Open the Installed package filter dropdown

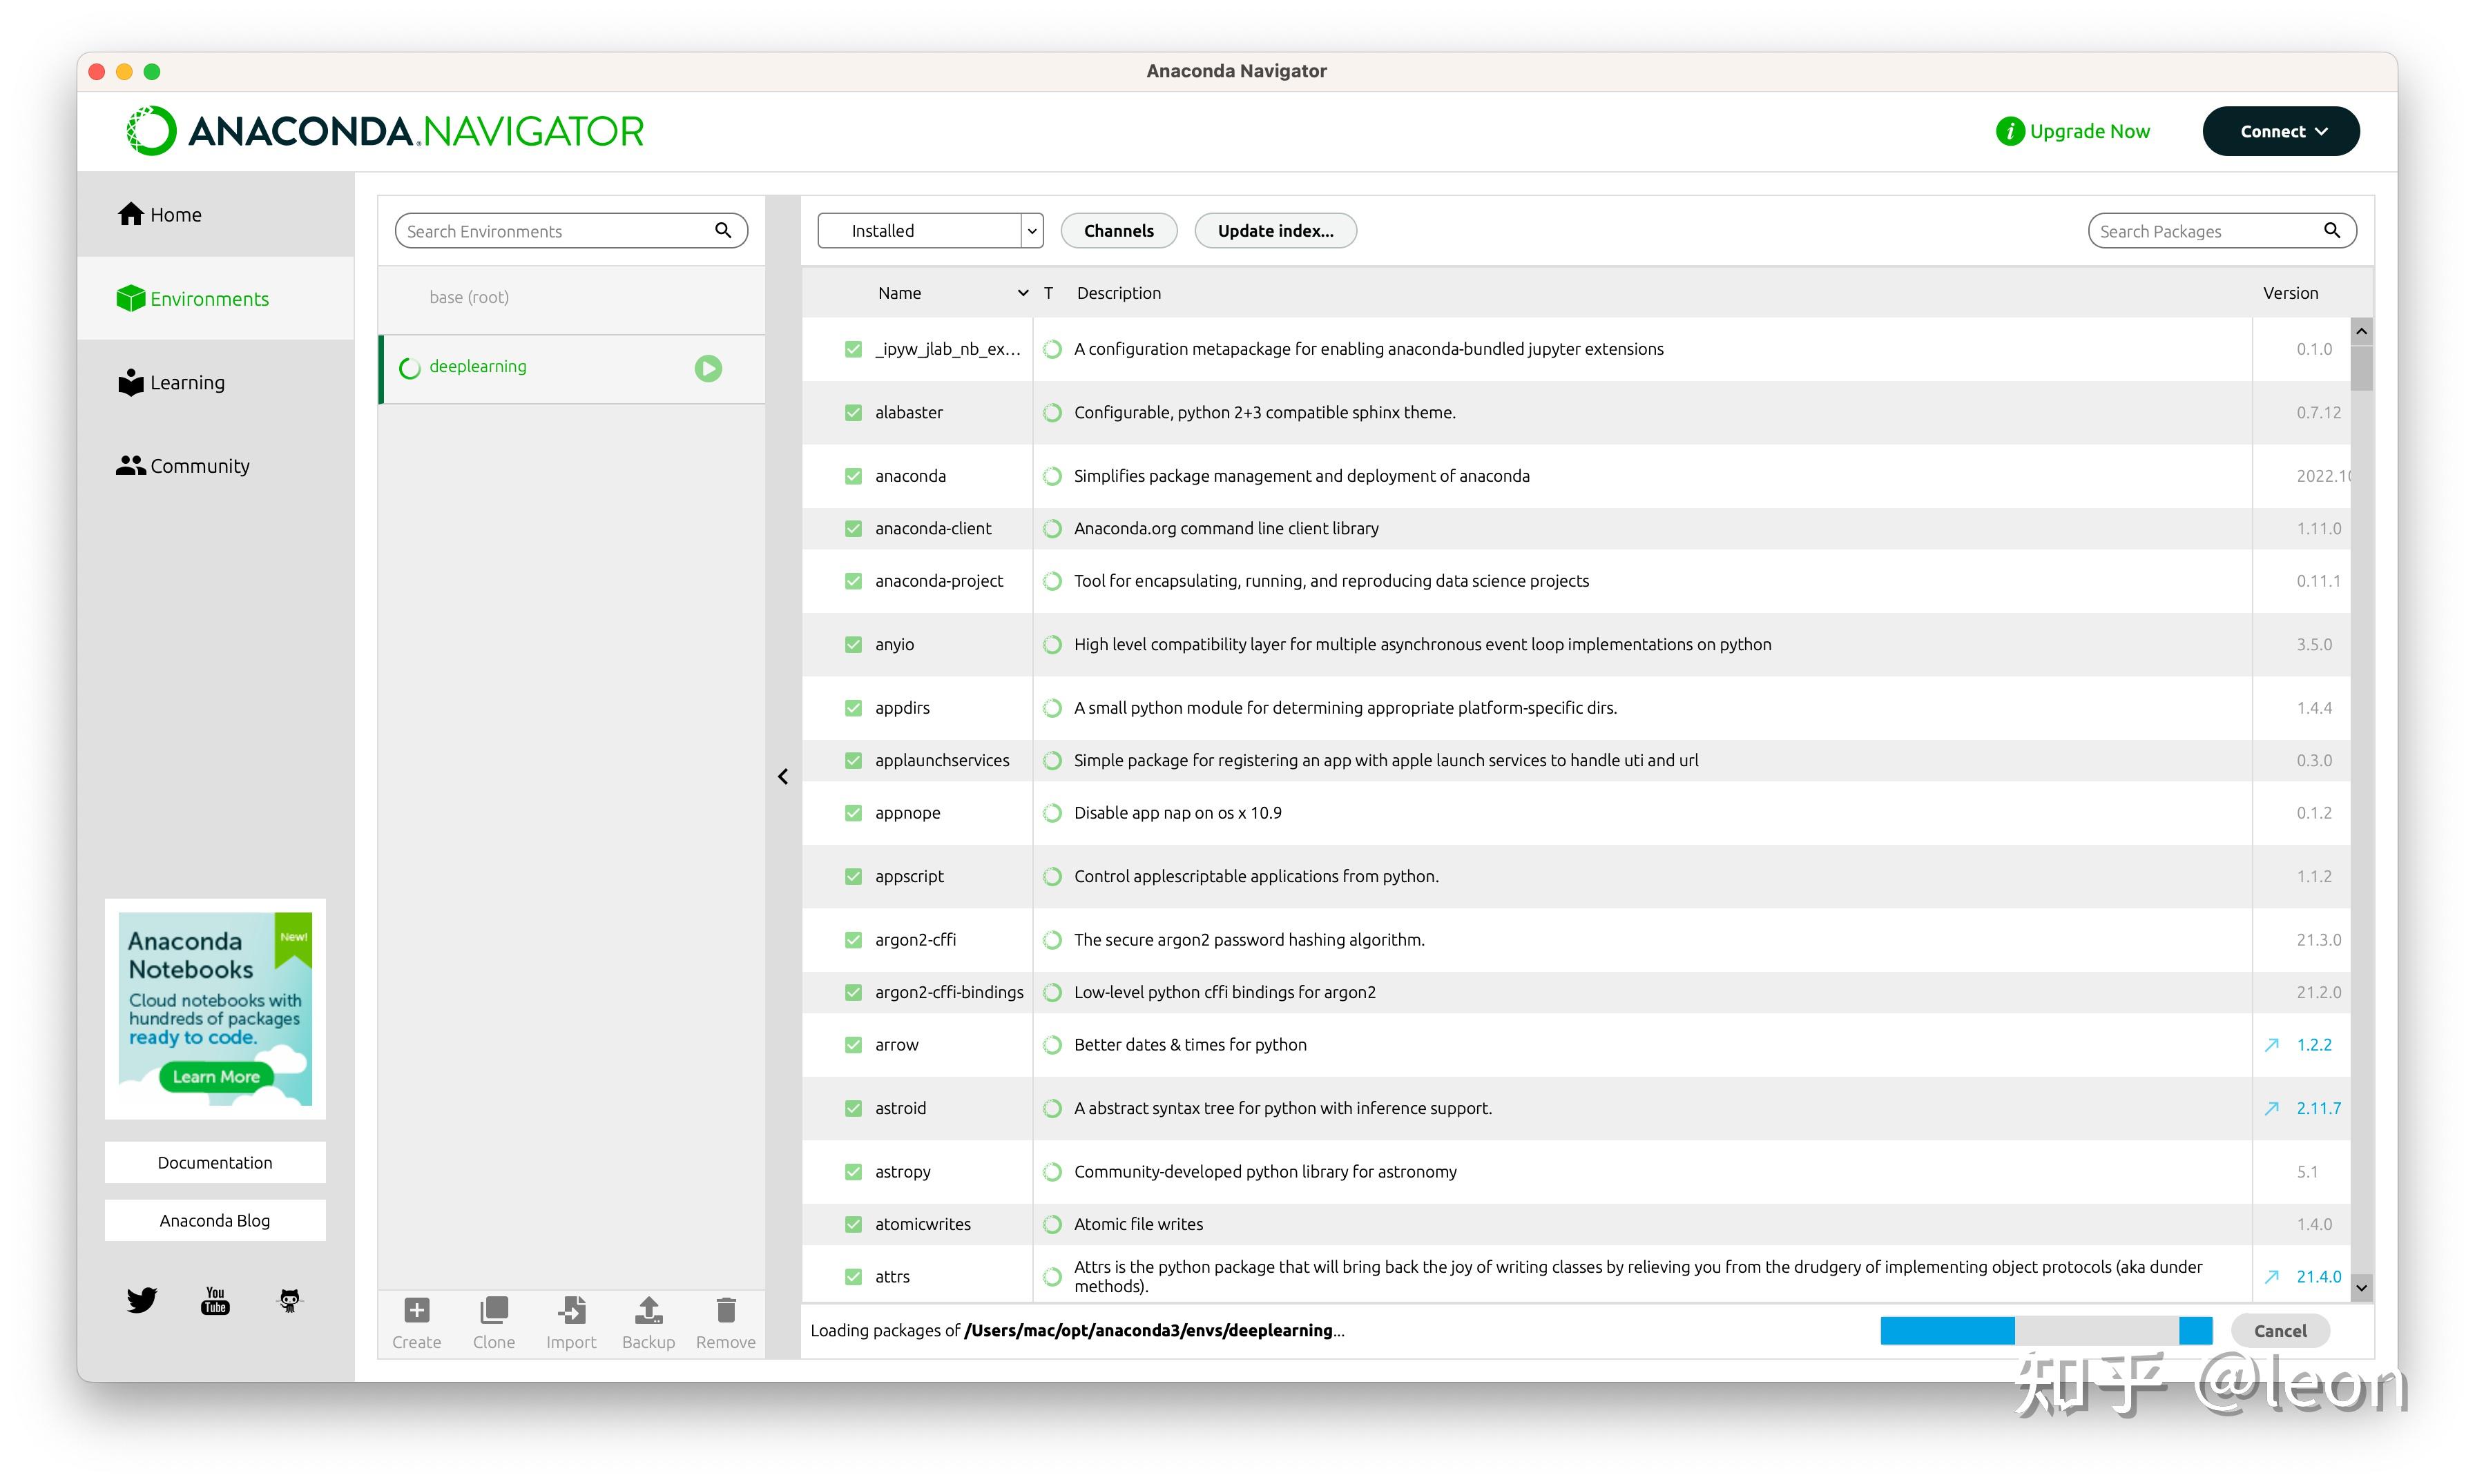click(930, 231)
